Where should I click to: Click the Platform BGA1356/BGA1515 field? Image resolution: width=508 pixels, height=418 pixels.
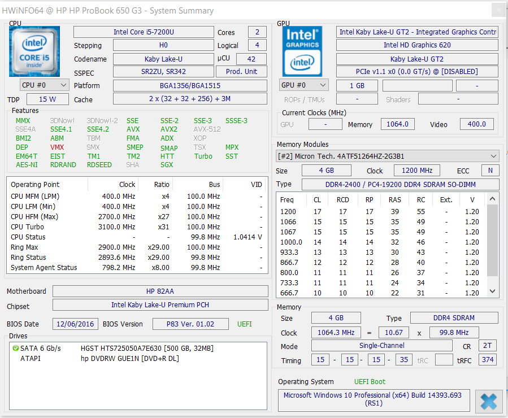190,86
